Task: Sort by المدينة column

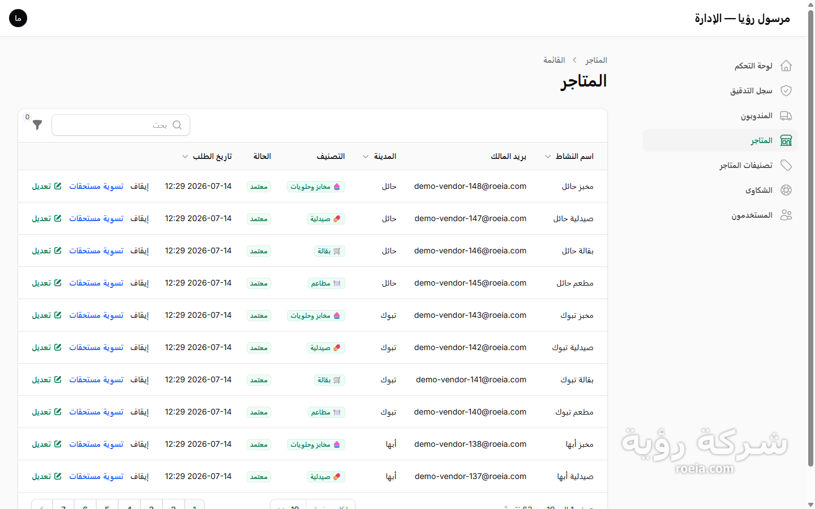Action: 379,156
